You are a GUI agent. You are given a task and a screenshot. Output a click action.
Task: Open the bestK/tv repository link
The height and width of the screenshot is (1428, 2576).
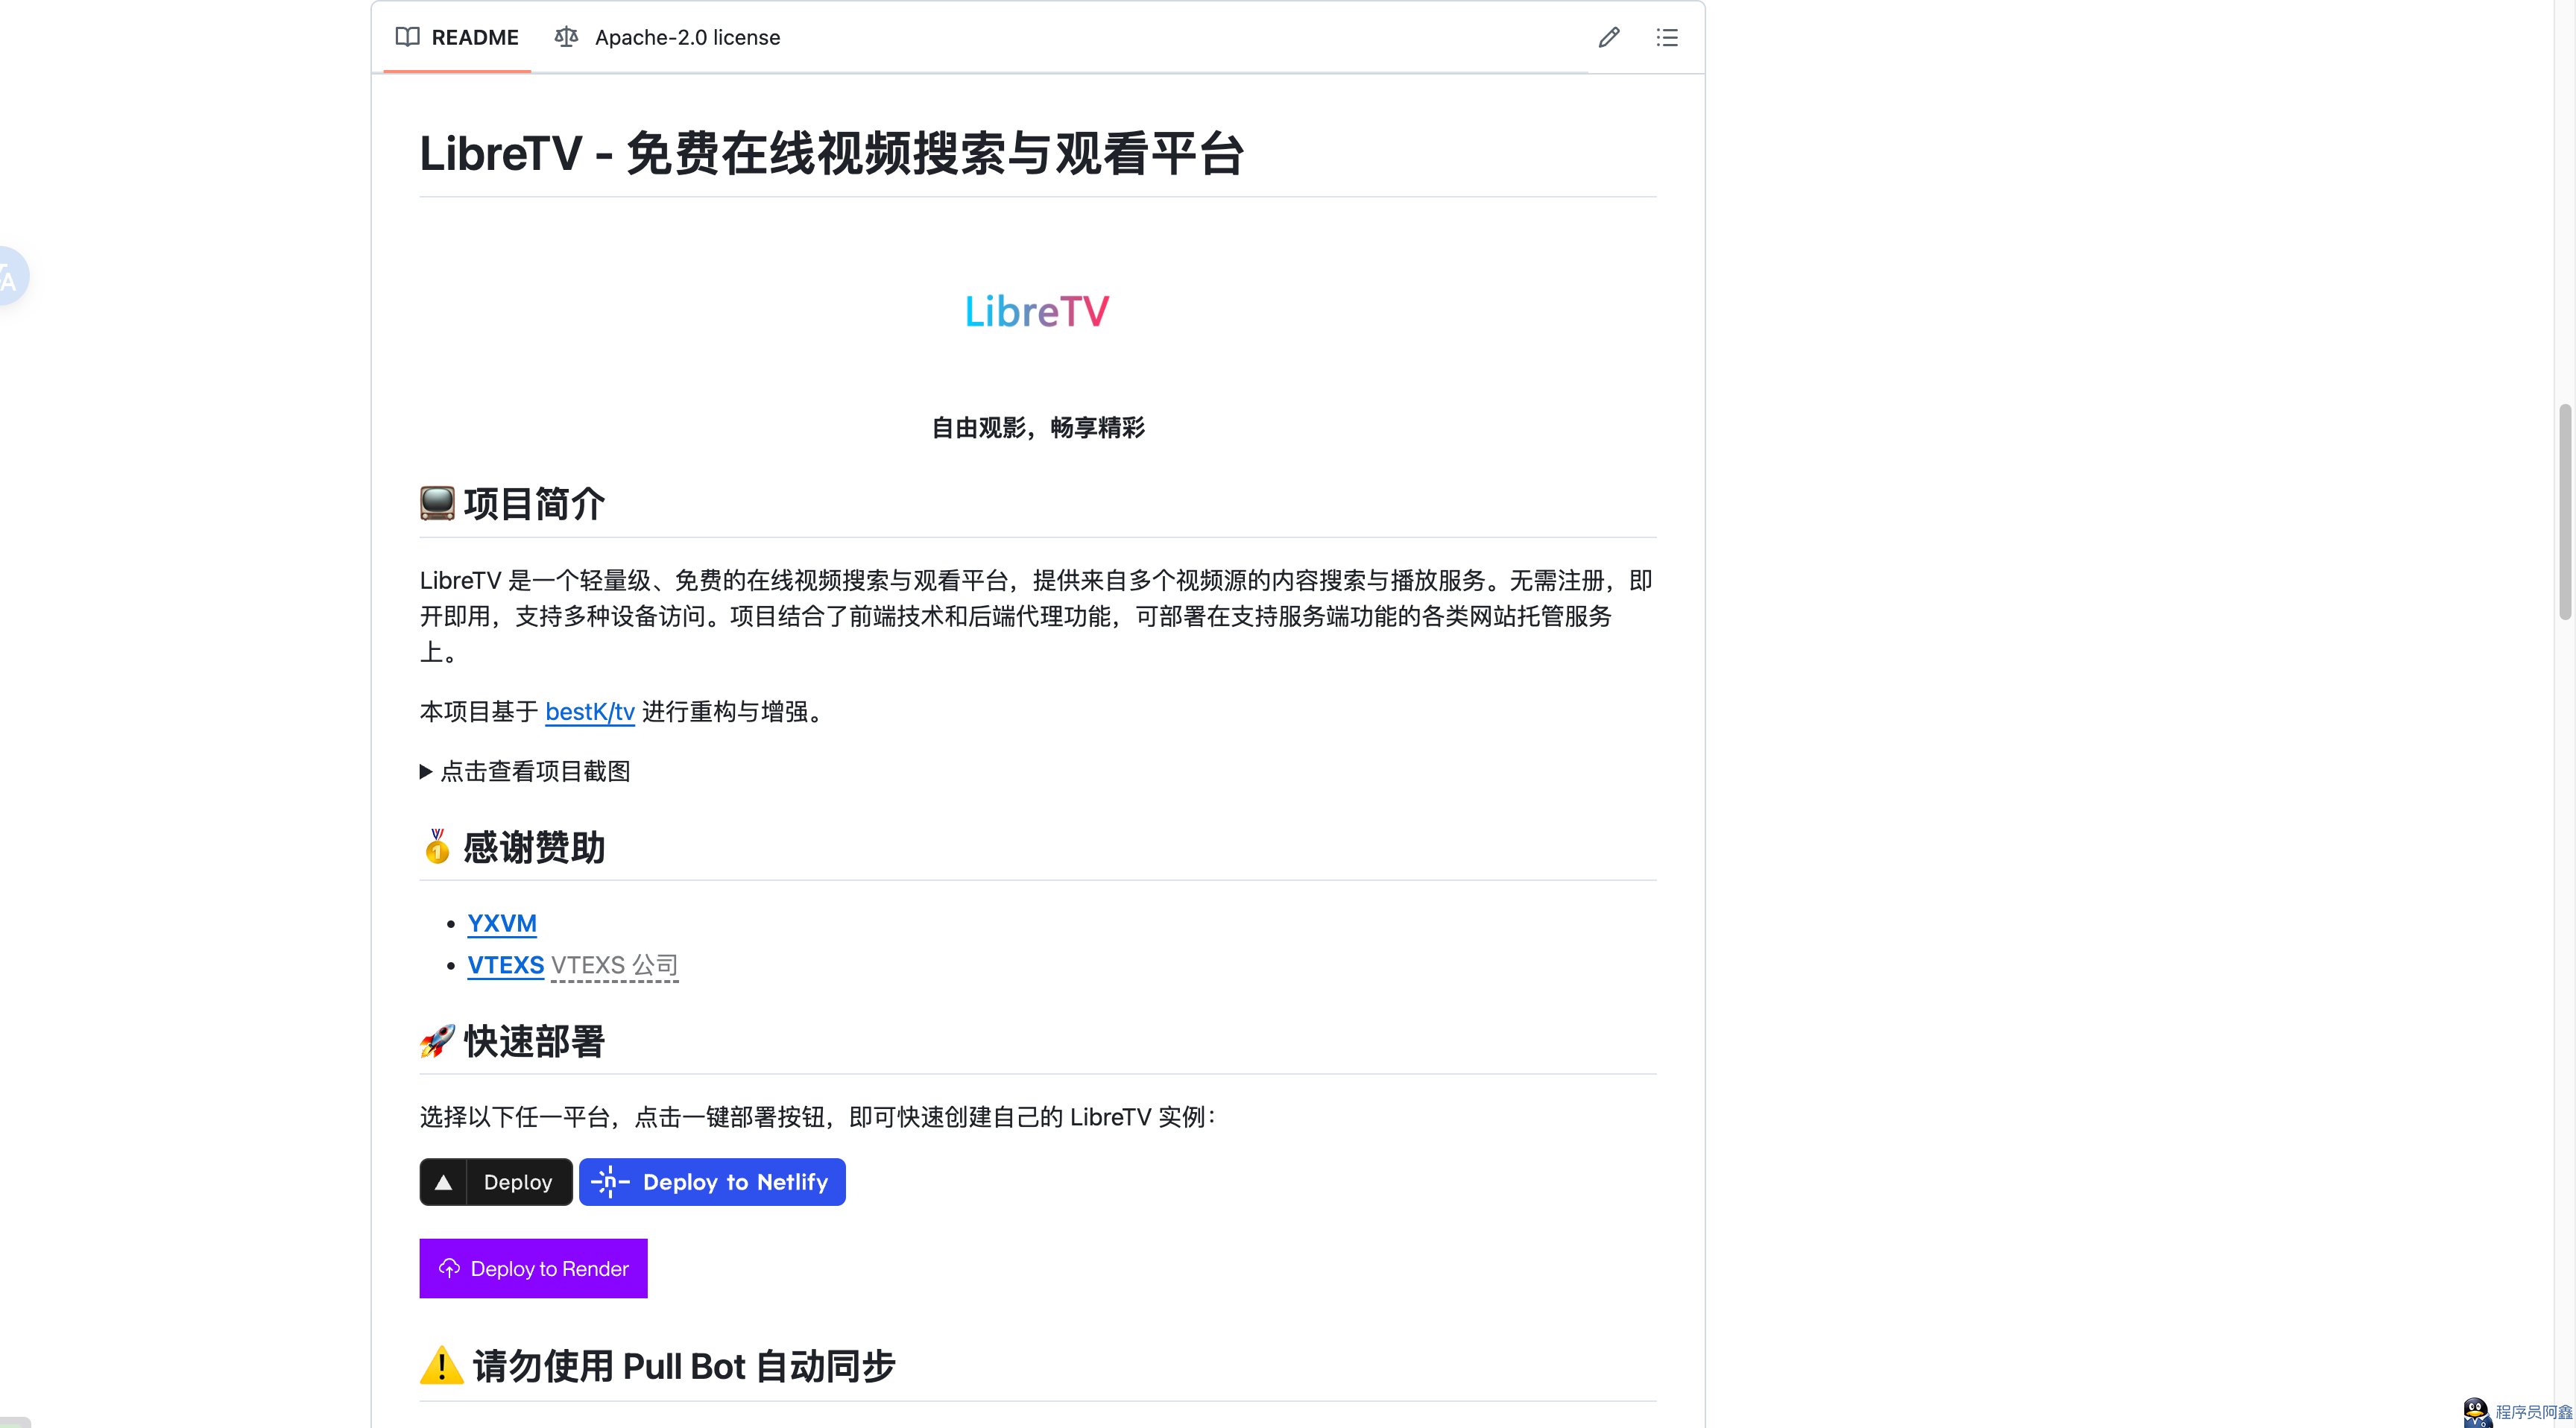tap(590, 711)
